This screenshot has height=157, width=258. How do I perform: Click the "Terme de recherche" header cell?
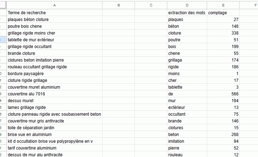(x=54, y=13)
